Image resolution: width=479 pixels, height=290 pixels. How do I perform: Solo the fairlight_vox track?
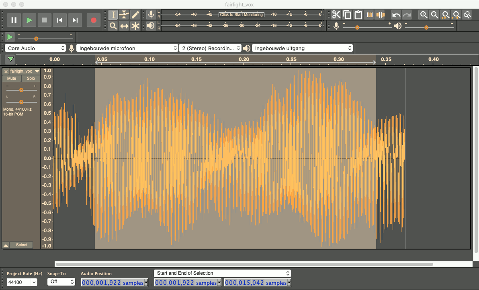[31, 78]
